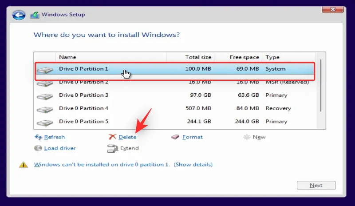Click the System type cell
Image resolution: width=355 pixels, height=206 pixels.
tap(276, 69)
